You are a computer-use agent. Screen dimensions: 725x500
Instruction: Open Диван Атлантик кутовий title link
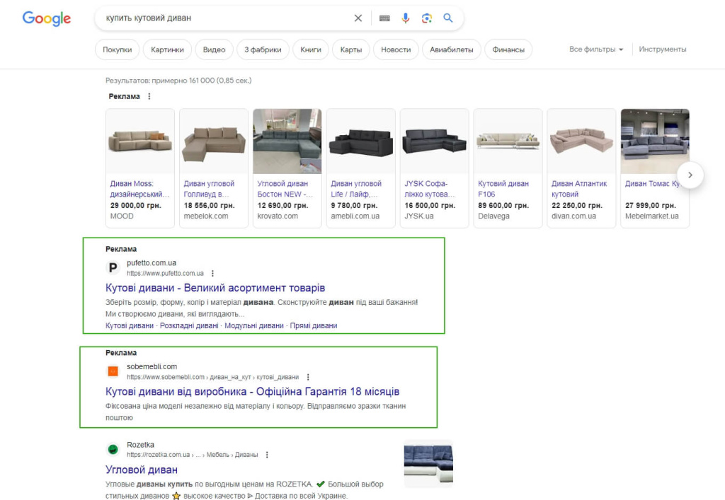tap(579, 189)
